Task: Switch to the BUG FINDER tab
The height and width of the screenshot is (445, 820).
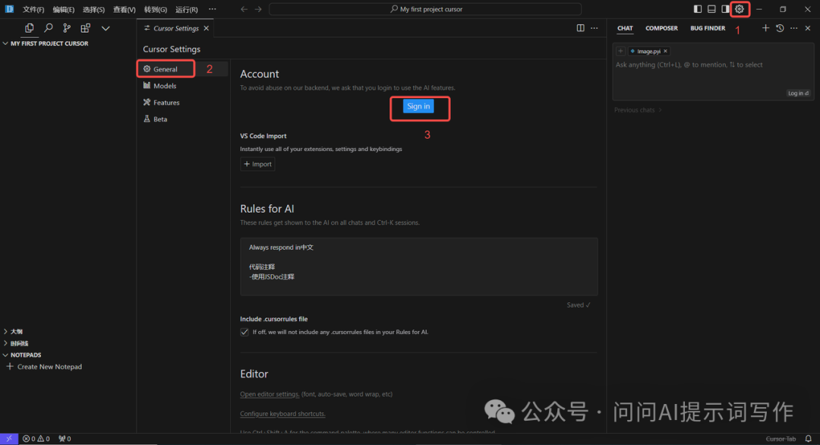Action: (708, 28)
